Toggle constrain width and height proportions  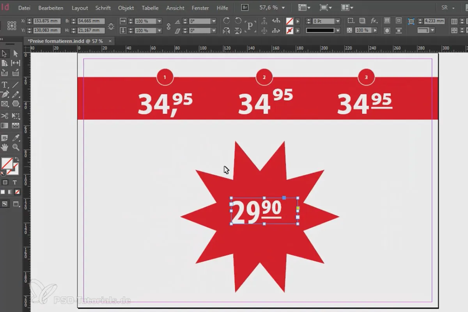pos(111,26)
